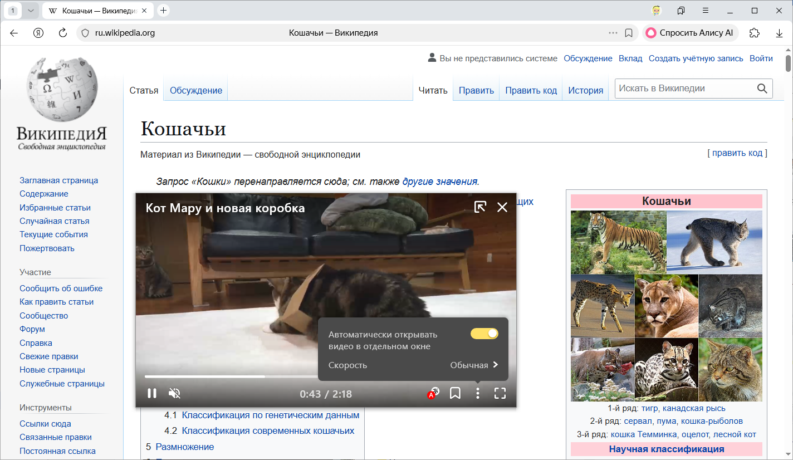Open browser extensions puzzle icon

tap(755, 33)
